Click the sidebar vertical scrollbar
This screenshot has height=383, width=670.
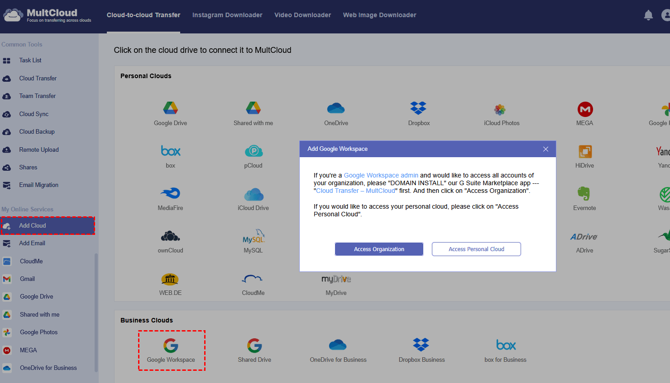[x=96, y=312]
